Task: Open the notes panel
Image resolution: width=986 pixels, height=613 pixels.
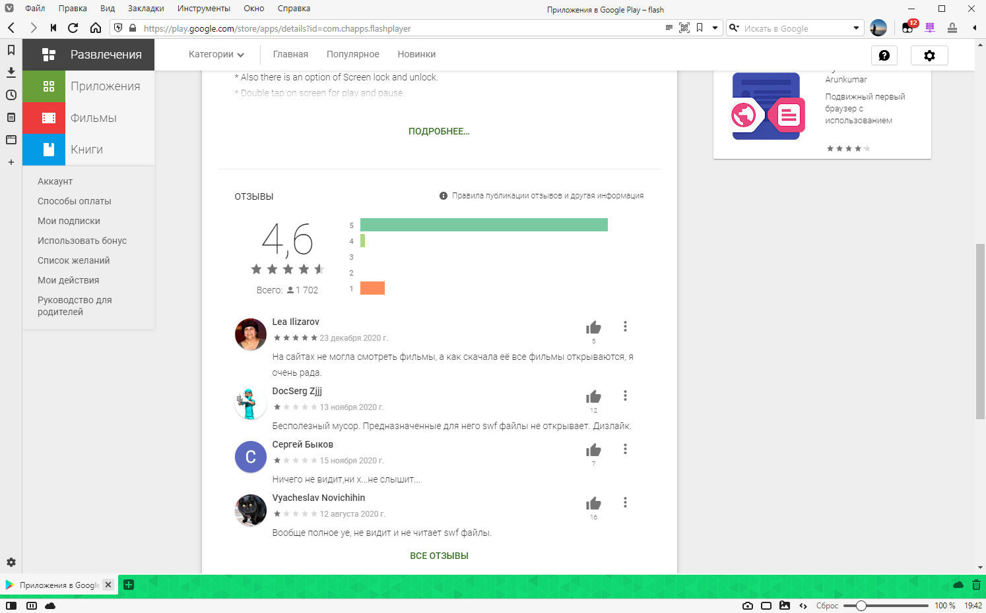Action: pyautogui.click(x=11, y=117)
